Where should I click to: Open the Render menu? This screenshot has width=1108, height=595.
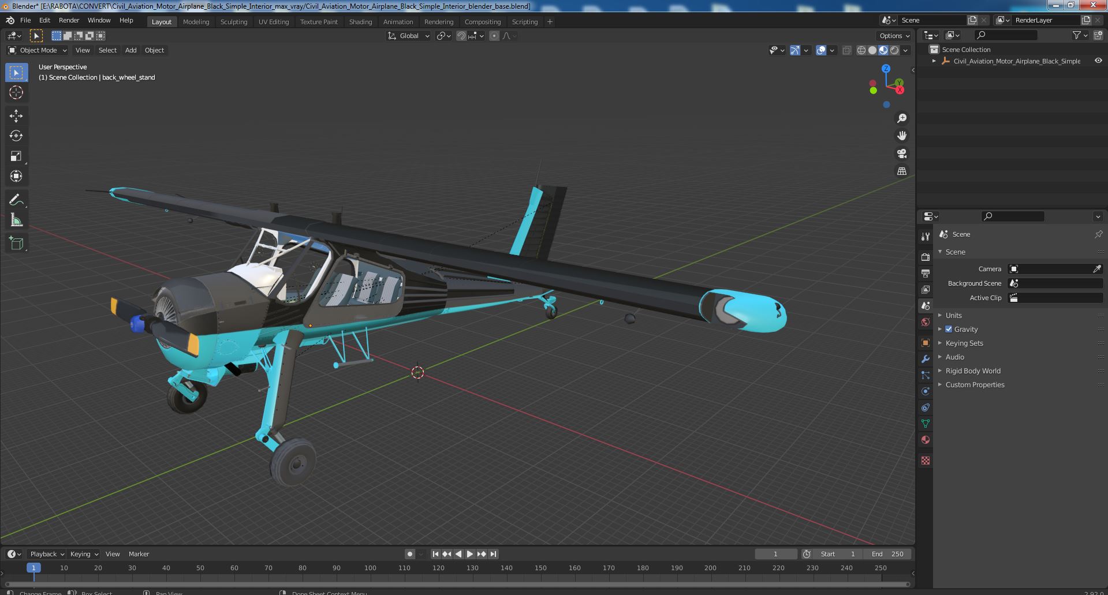[x=69, y=20]
